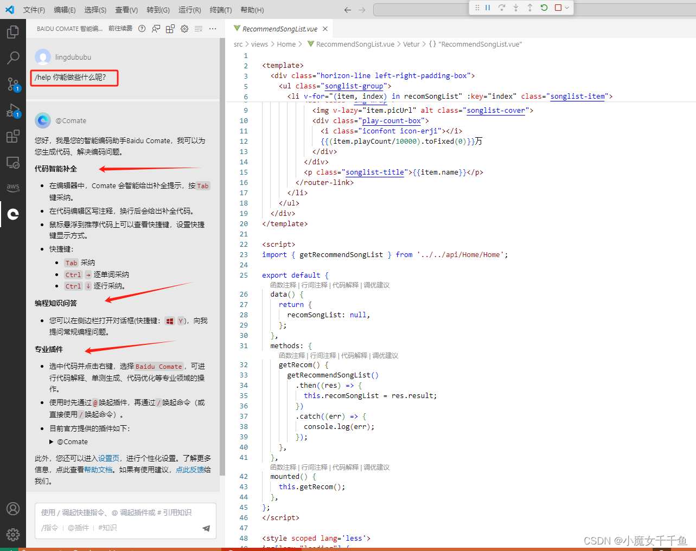Click 调优建议 code lens above mounted()

pyautogui.click(x=376, y=467)
